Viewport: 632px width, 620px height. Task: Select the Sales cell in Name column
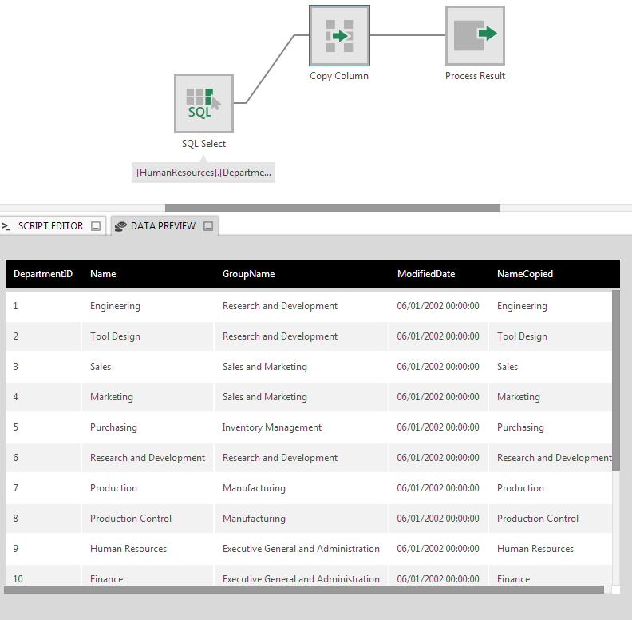point(148,367)
